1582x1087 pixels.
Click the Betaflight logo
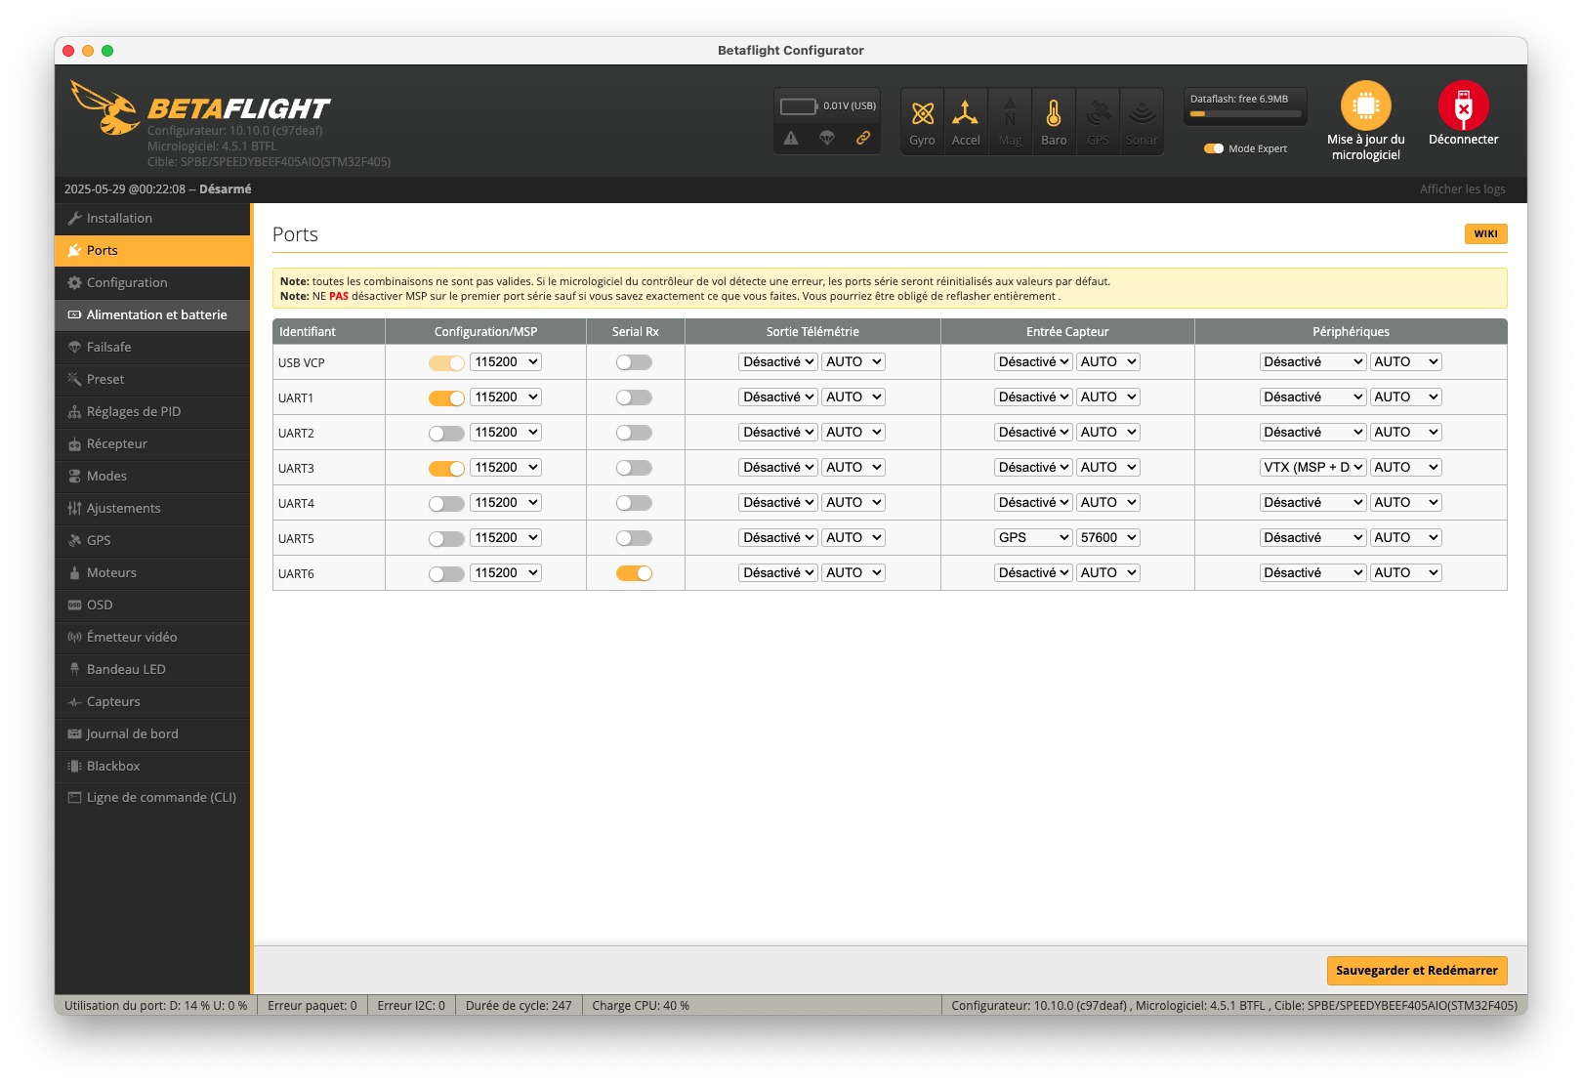pyautogui.click(x=199, y=107)
